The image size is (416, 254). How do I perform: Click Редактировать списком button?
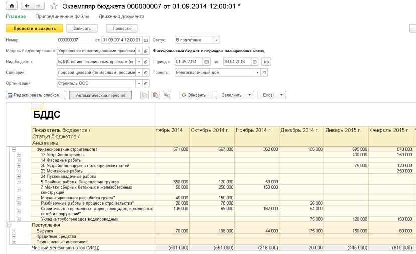coord(36,95)
